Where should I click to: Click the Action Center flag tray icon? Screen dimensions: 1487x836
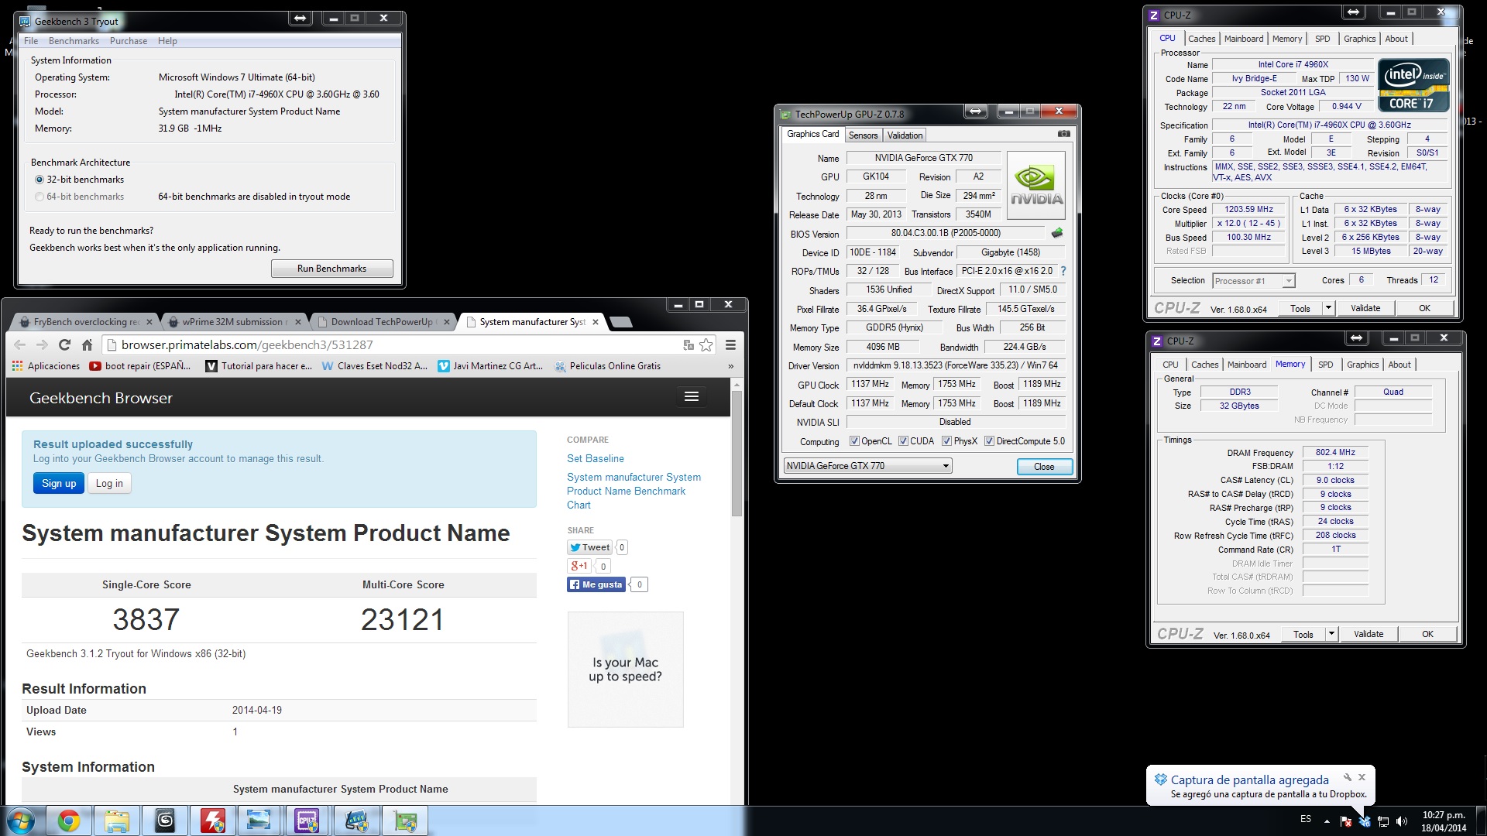coord(1346,821)
